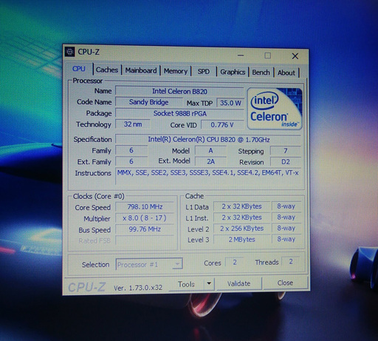The width and height of the screenshot is (378, 341).
Task: Click the CPU-Z app icon in title bar
Action: pyautogui.click(x=70, y=52)
